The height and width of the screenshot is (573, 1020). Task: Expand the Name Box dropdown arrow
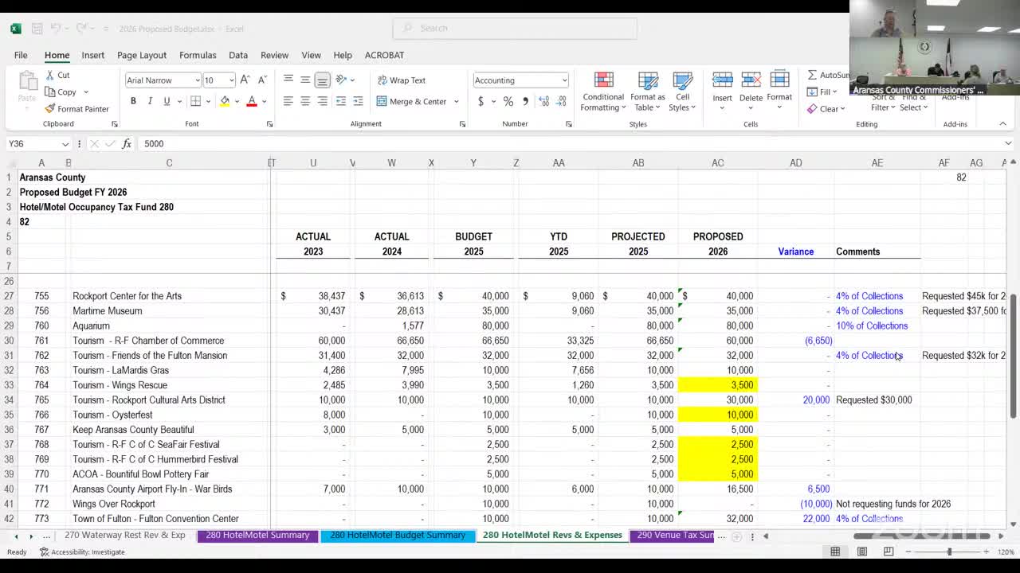[65, 144]
